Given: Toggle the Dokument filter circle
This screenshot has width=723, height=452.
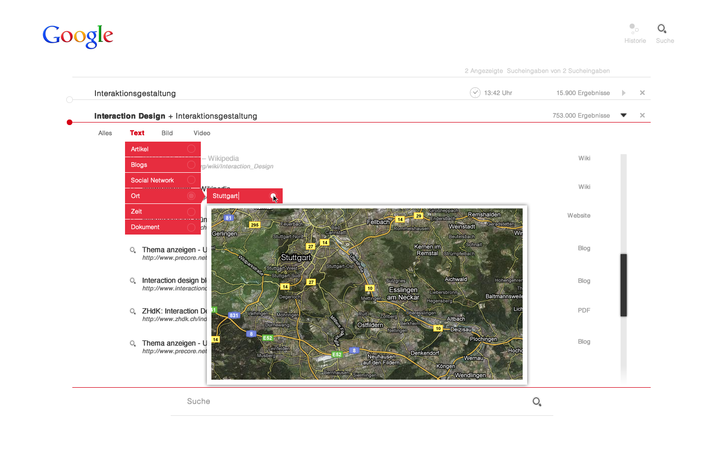Looking at the screenshot, I should [x=191, y=227].
